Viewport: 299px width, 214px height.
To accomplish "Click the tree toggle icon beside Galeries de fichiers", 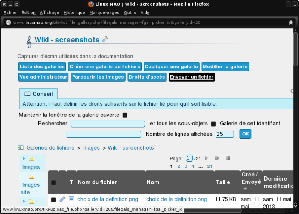I will click(x=21, y=147).
